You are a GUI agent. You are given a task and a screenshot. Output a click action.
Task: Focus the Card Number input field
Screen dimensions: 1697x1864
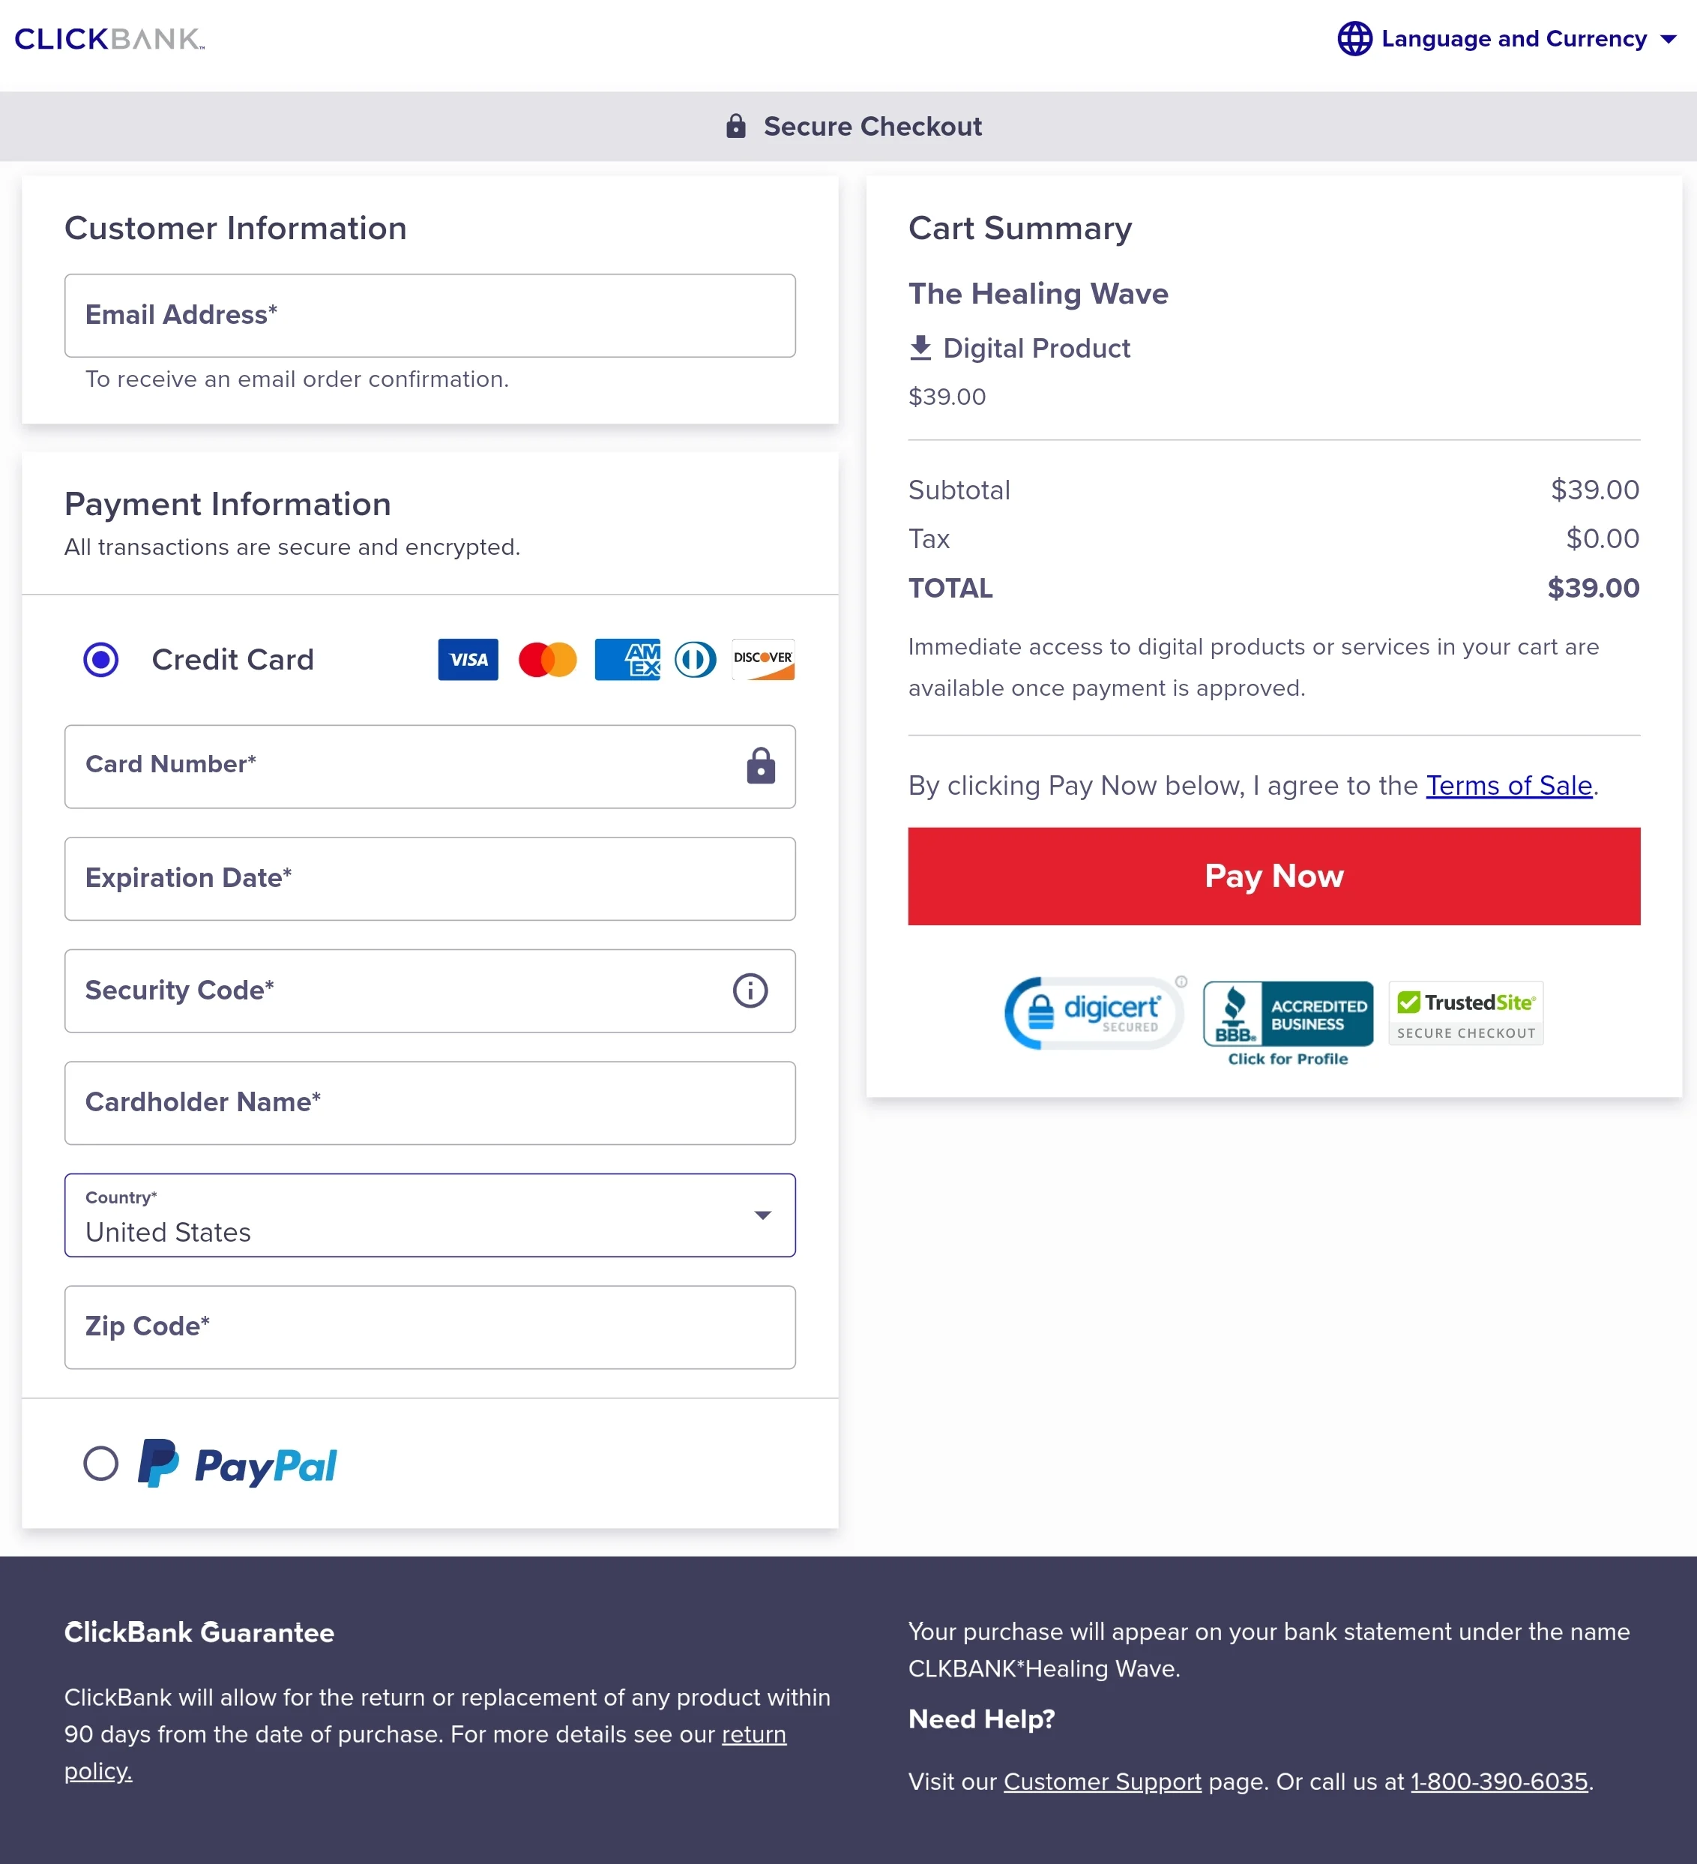tap(407, 766)
